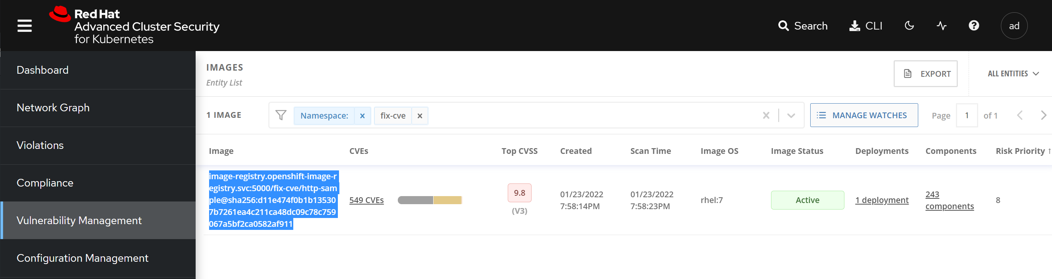This screenshot has height=279, width=1052.
Task: Clear all filters in search bar
Action: coord(766,116)
